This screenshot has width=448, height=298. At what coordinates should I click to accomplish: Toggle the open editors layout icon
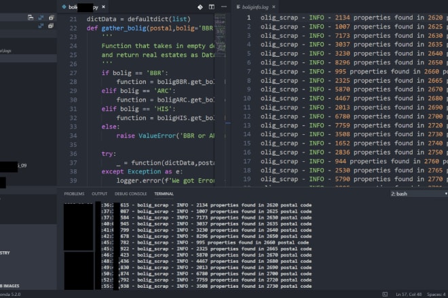[31, 18]
